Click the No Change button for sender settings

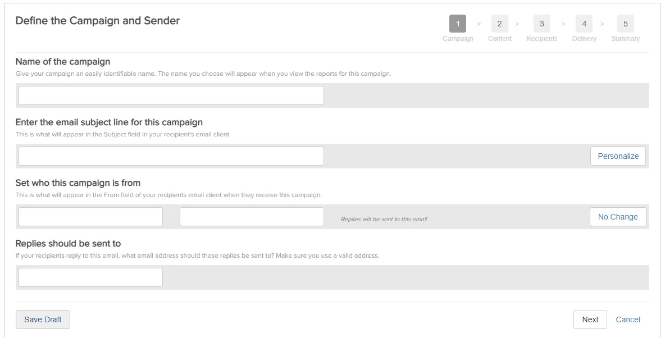click(x=618, y=216)
